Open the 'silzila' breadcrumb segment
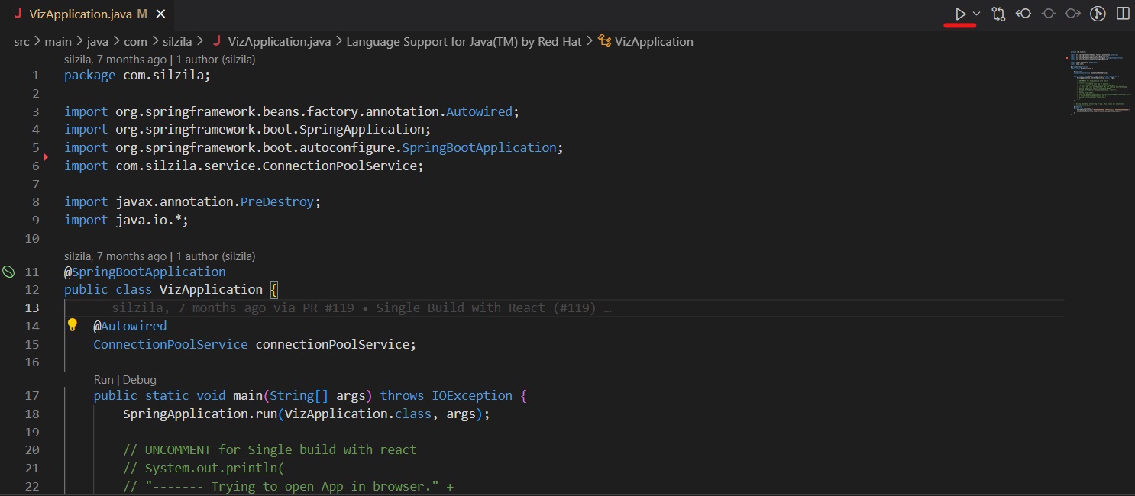This screenshot has height=496, width=1135. pos(177,42)
